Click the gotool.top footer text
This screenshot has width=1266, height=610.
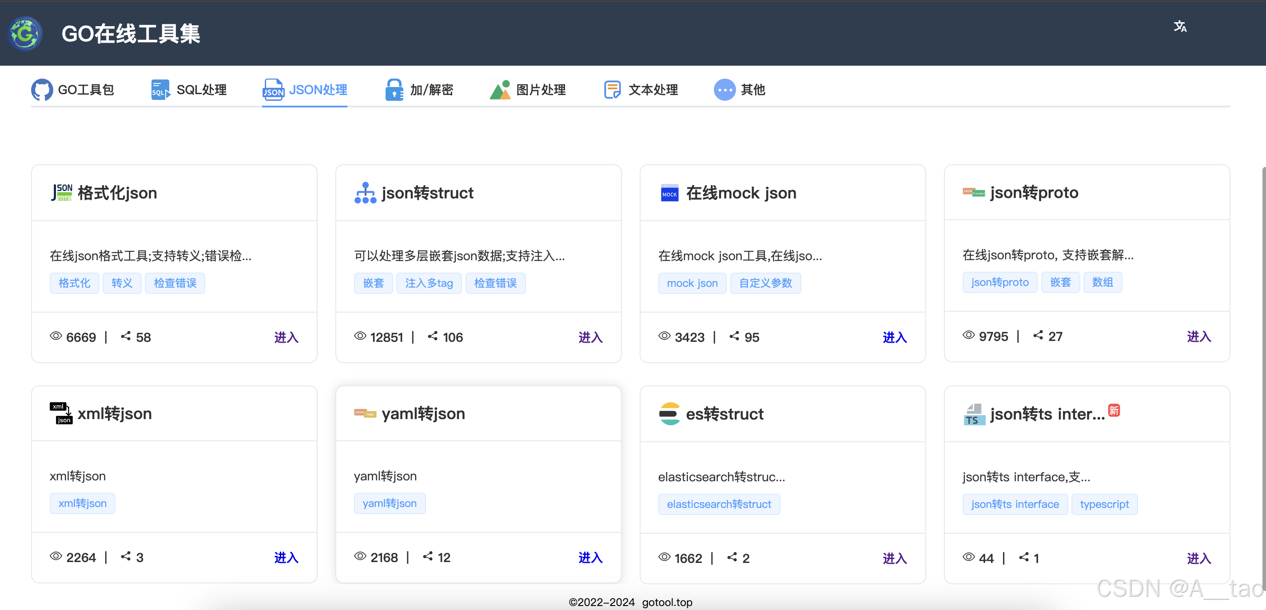pos(667,602)
